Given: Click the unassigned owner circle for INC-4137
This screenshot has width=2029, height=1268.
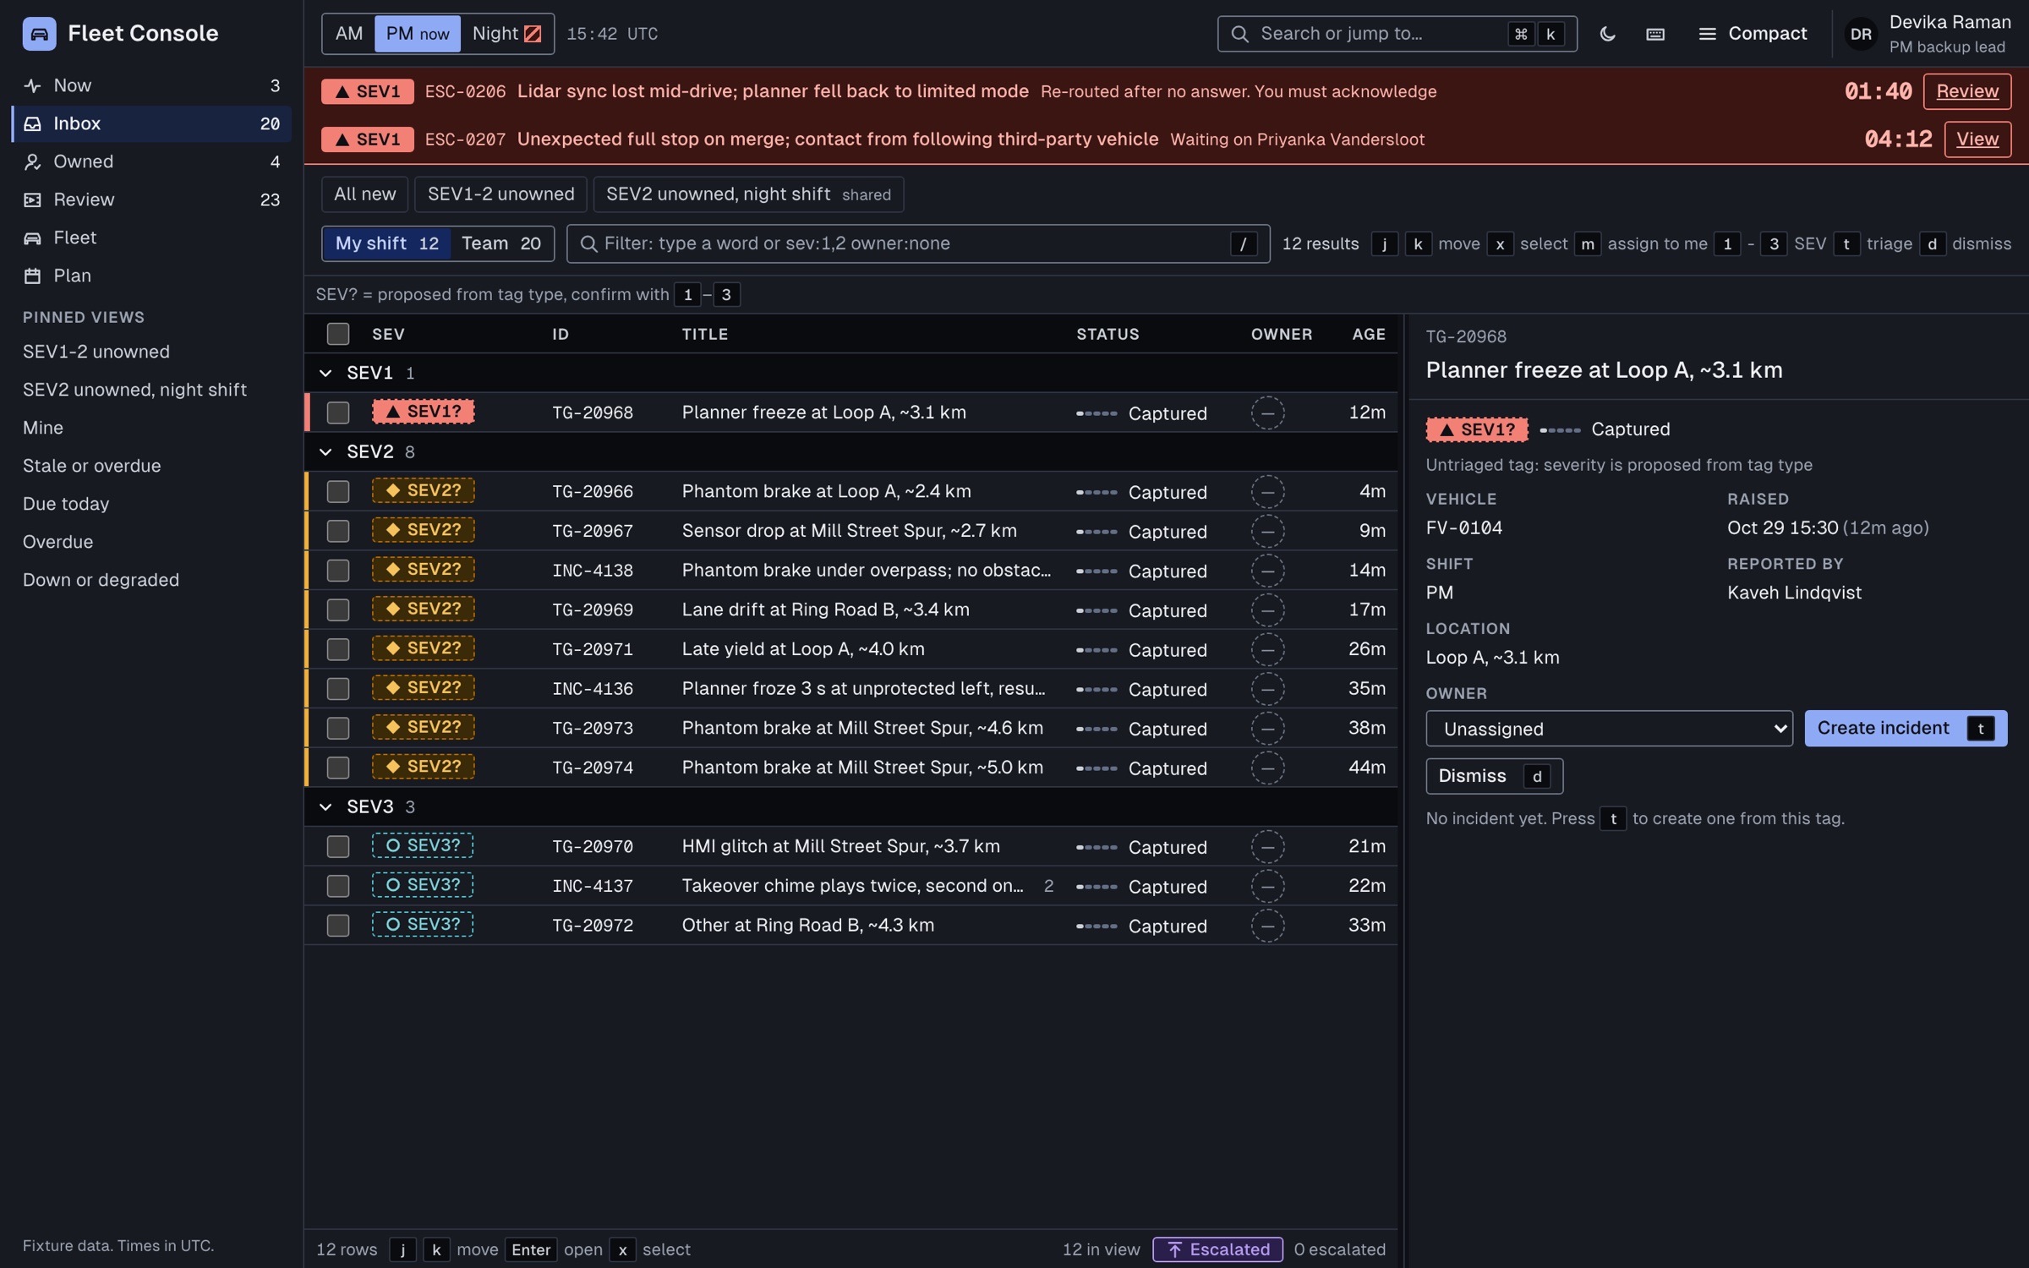Looking at the screenshot, I should coord(1267,886).
